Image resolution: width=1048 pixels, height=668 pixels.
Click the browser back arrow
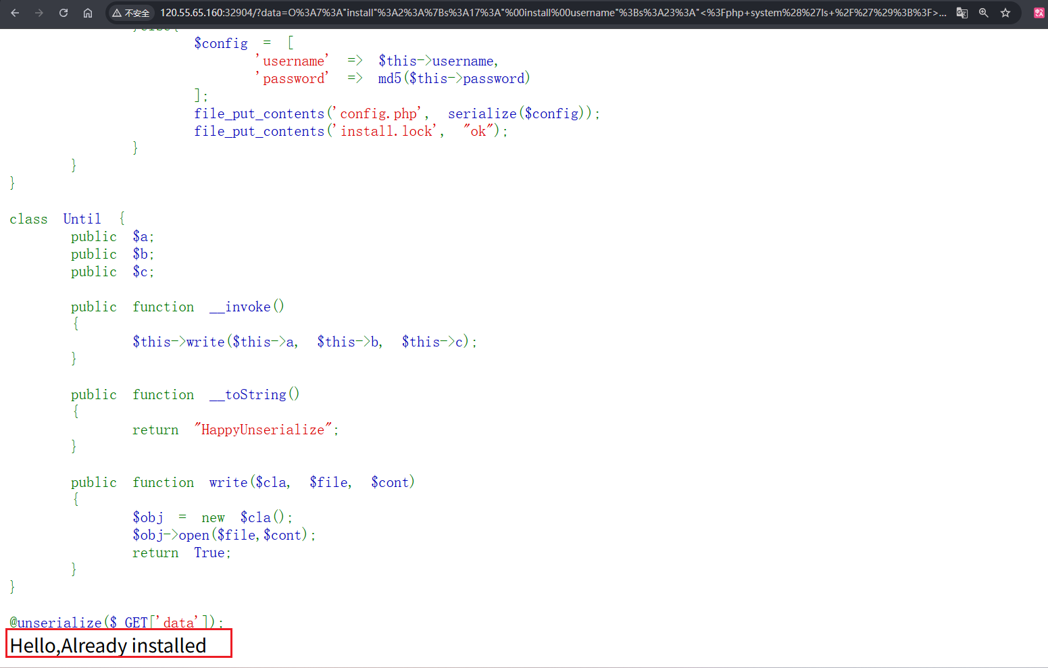[15, 13]
